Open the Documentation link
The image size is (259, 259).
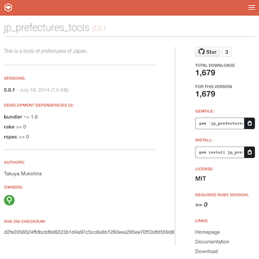click(212, 242)
